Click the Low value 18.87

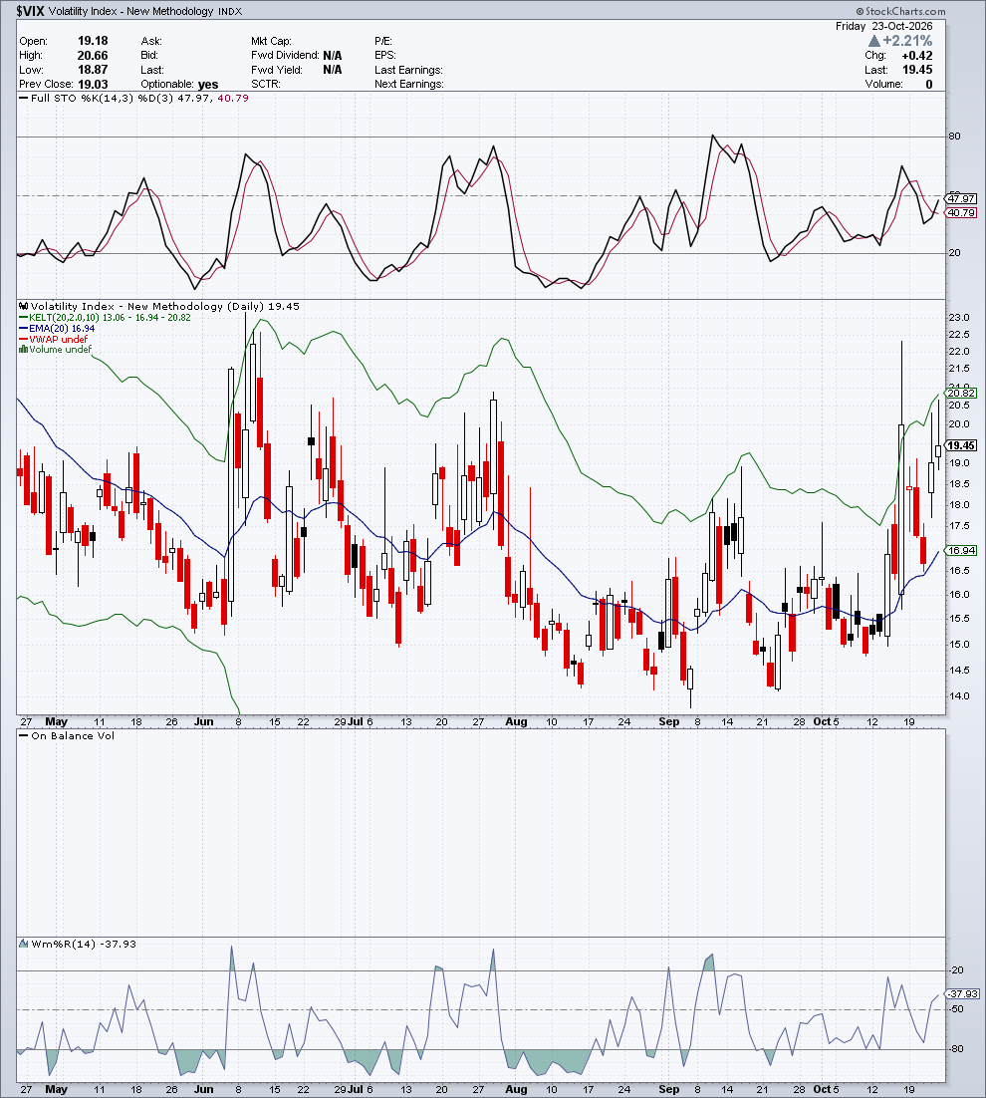click(x=93, y=70)
